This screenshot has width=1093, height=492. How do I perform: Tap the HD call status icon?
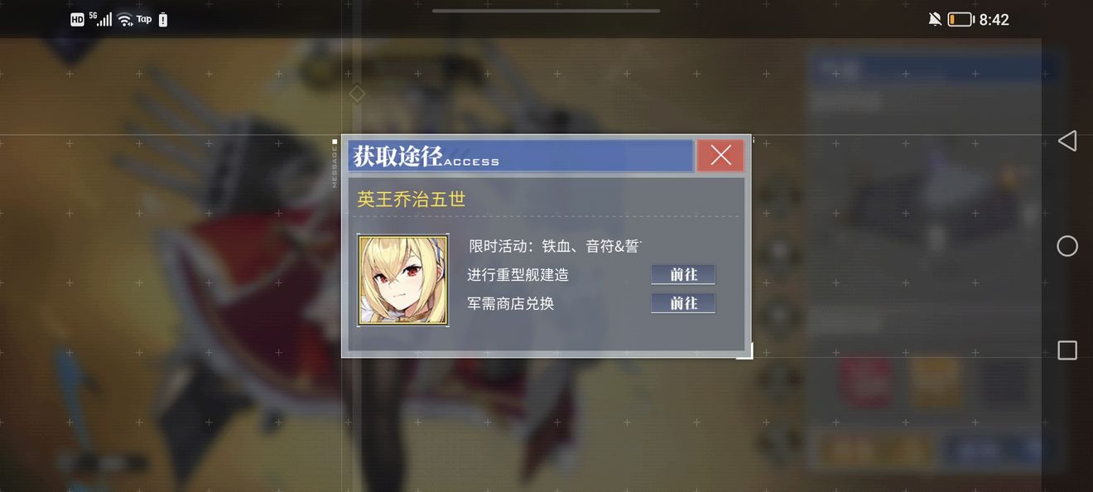click(77, 19)
